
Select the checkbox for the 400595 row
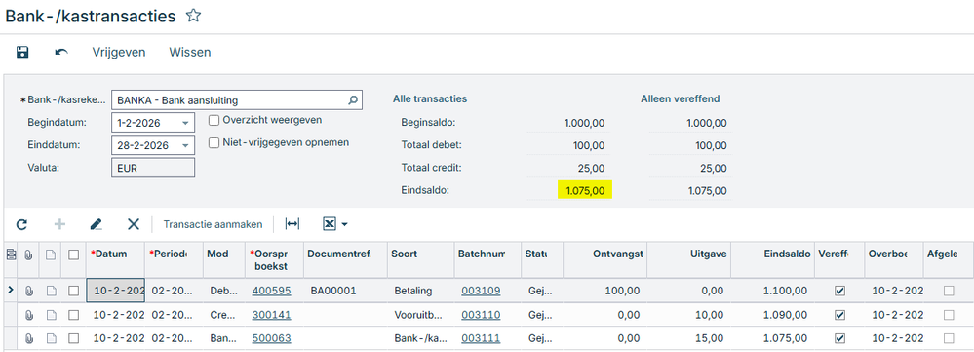pyautogui.click(x=74, y=291)
